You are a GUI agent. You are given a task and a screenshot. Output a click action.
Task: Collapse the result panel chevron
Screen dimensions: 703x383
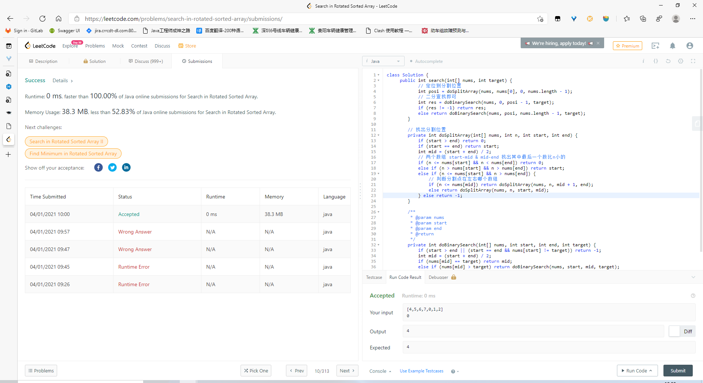tap(693, 277)
